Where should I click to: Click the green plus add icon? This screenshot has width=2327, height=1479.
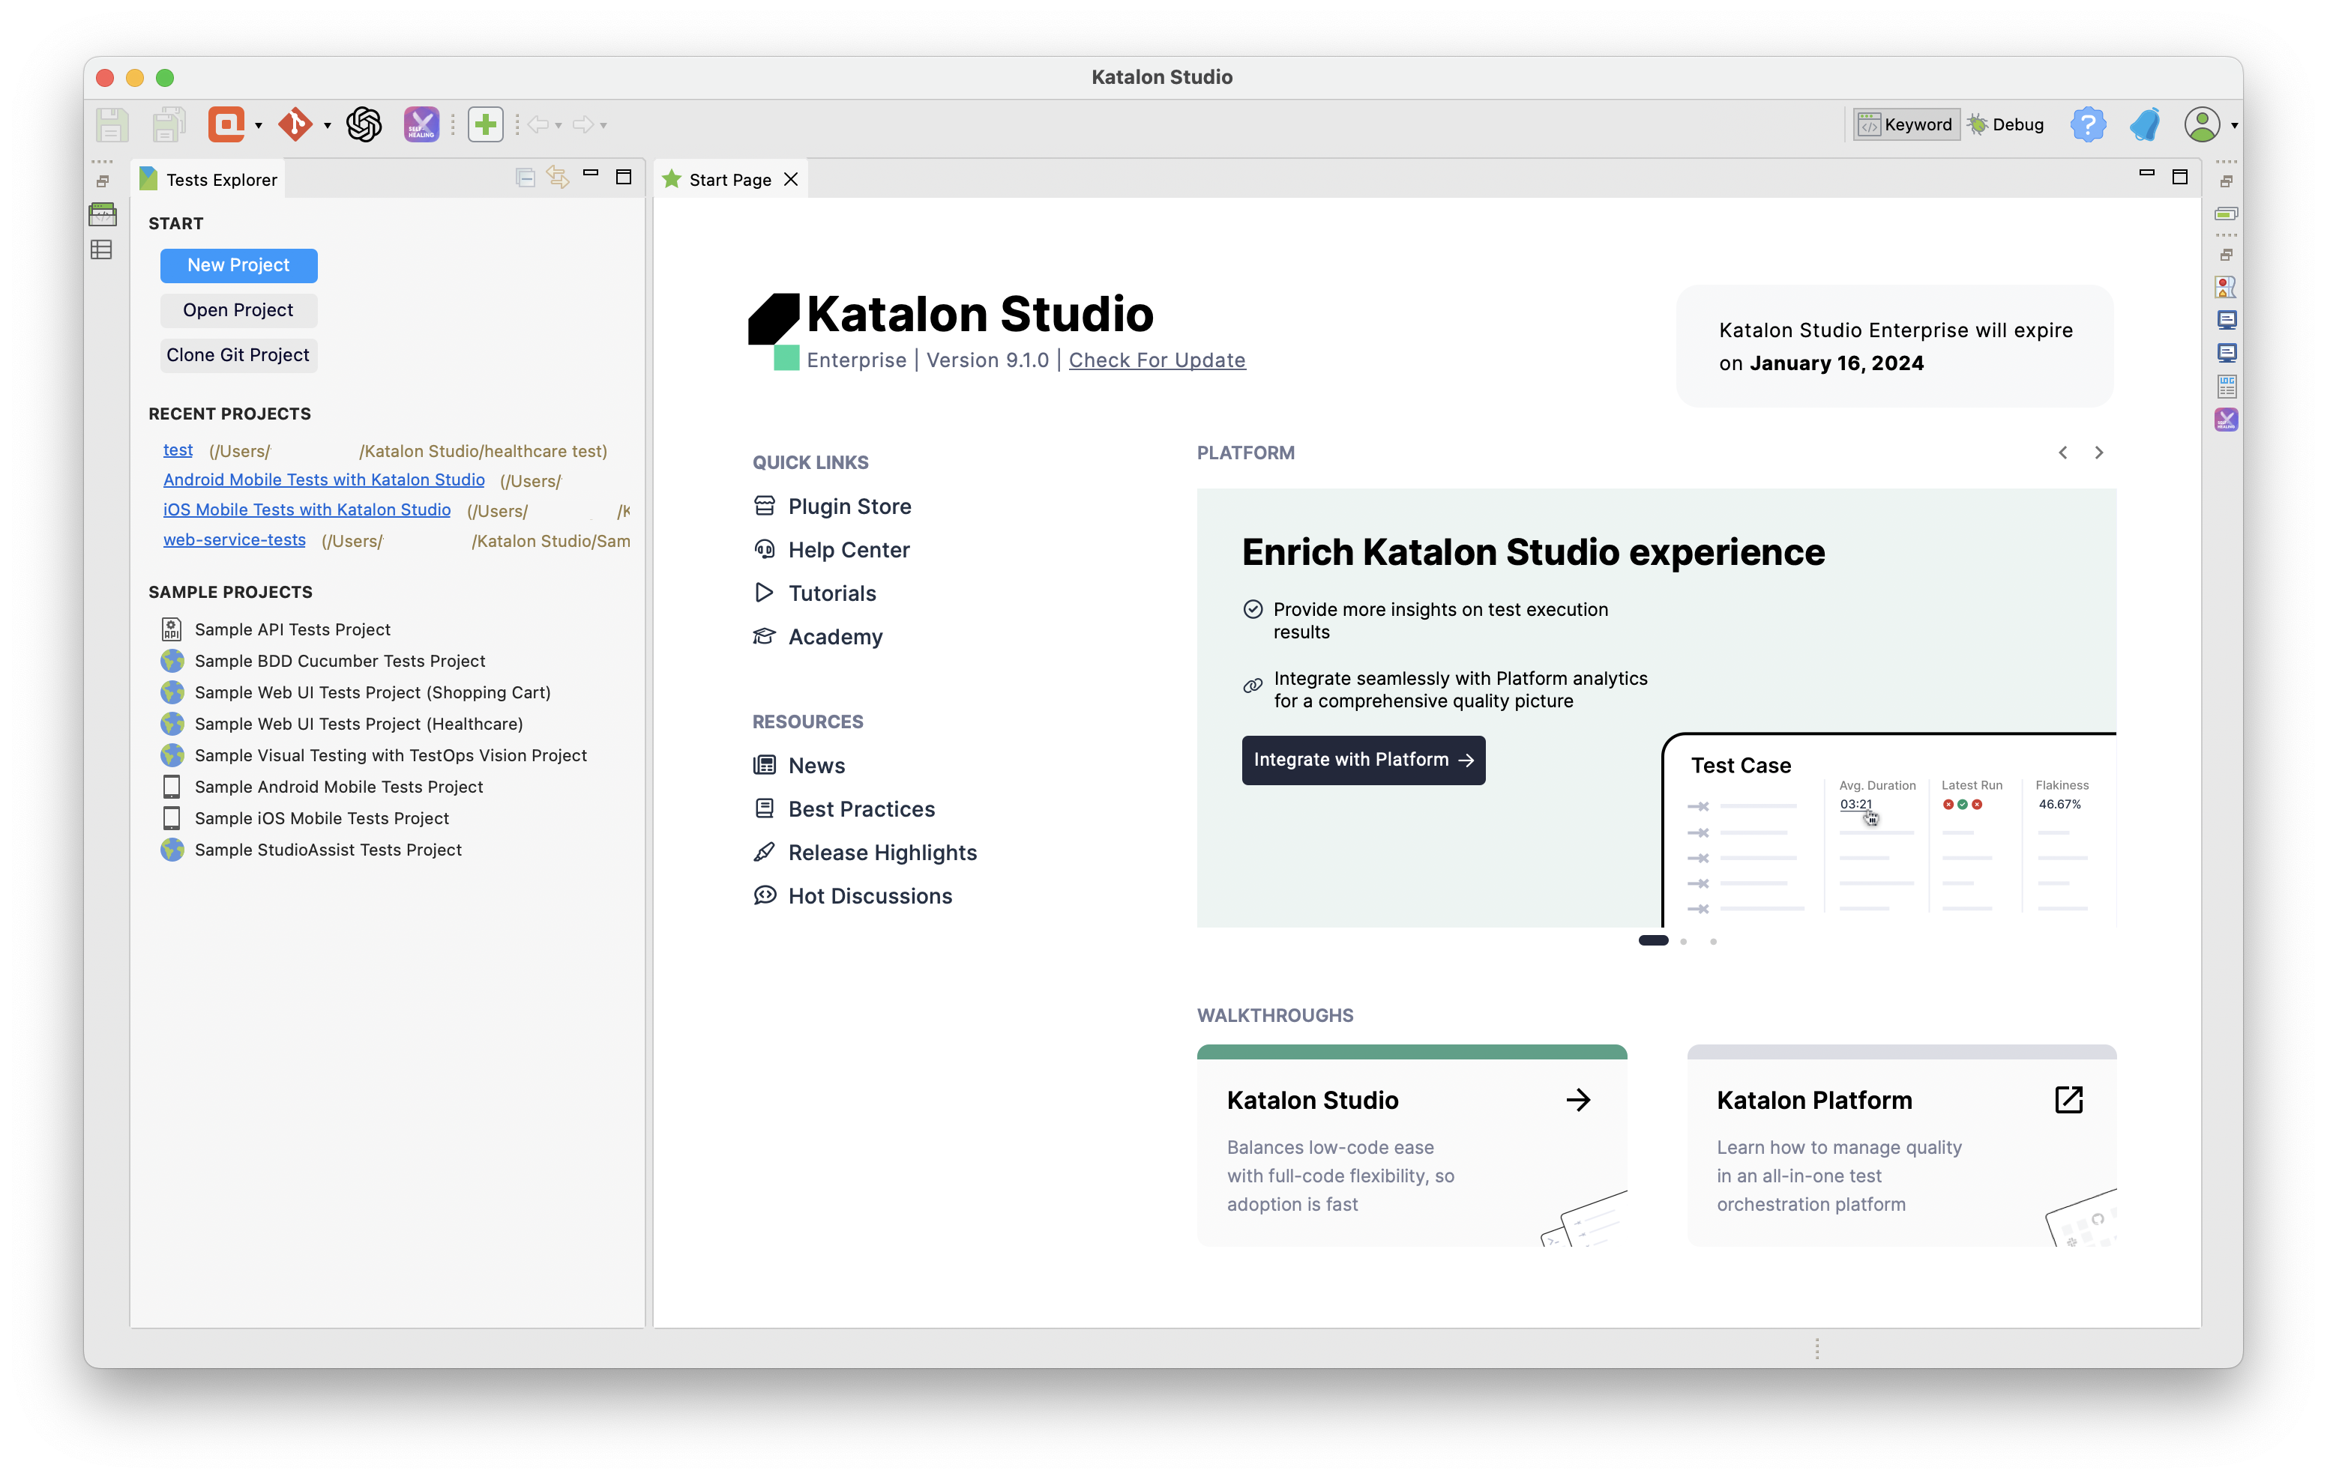tap(485, 124)
